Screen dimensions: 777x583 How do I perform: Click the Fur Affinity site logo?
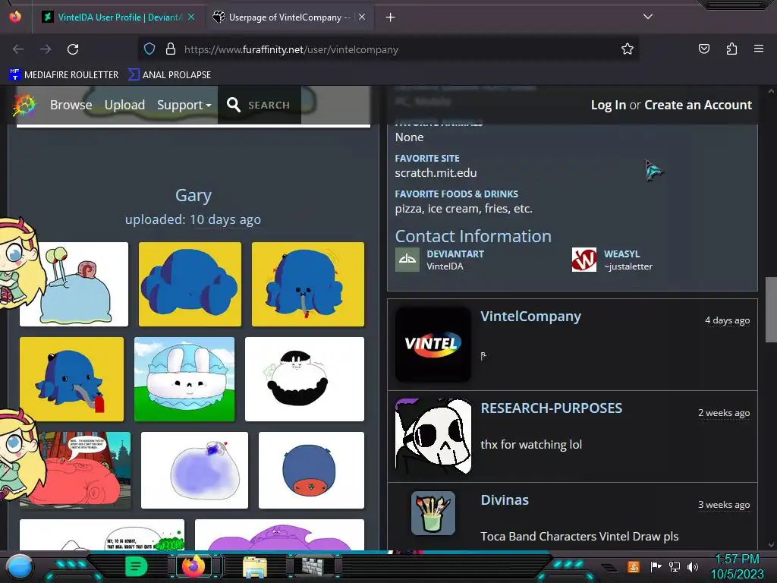point(24,105)
